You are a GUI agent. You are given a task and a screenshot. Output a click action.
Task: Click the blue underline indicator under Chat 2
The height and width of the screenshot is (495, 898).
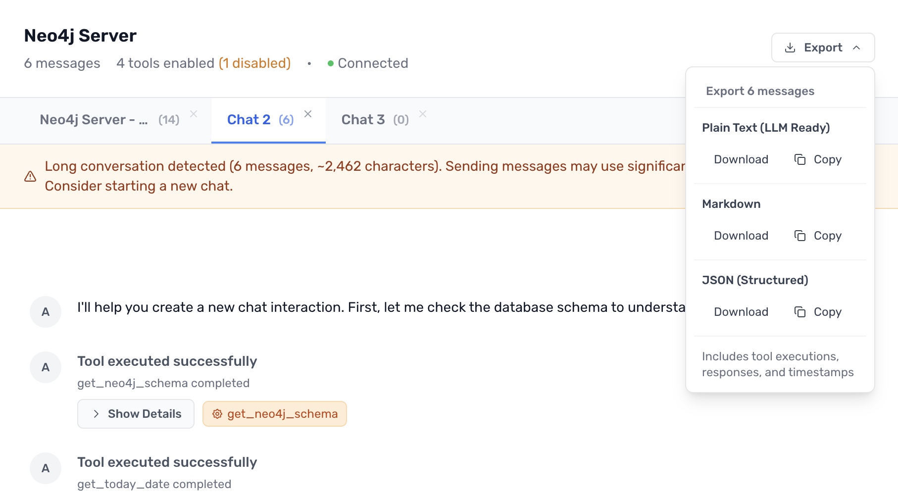point(268,143)
